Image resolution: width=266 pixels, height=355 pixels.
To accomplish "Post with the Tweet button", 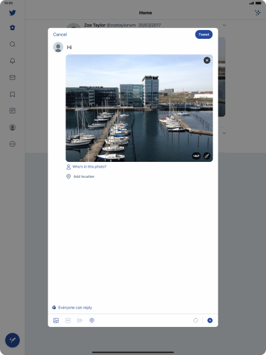I will [204, 34].
